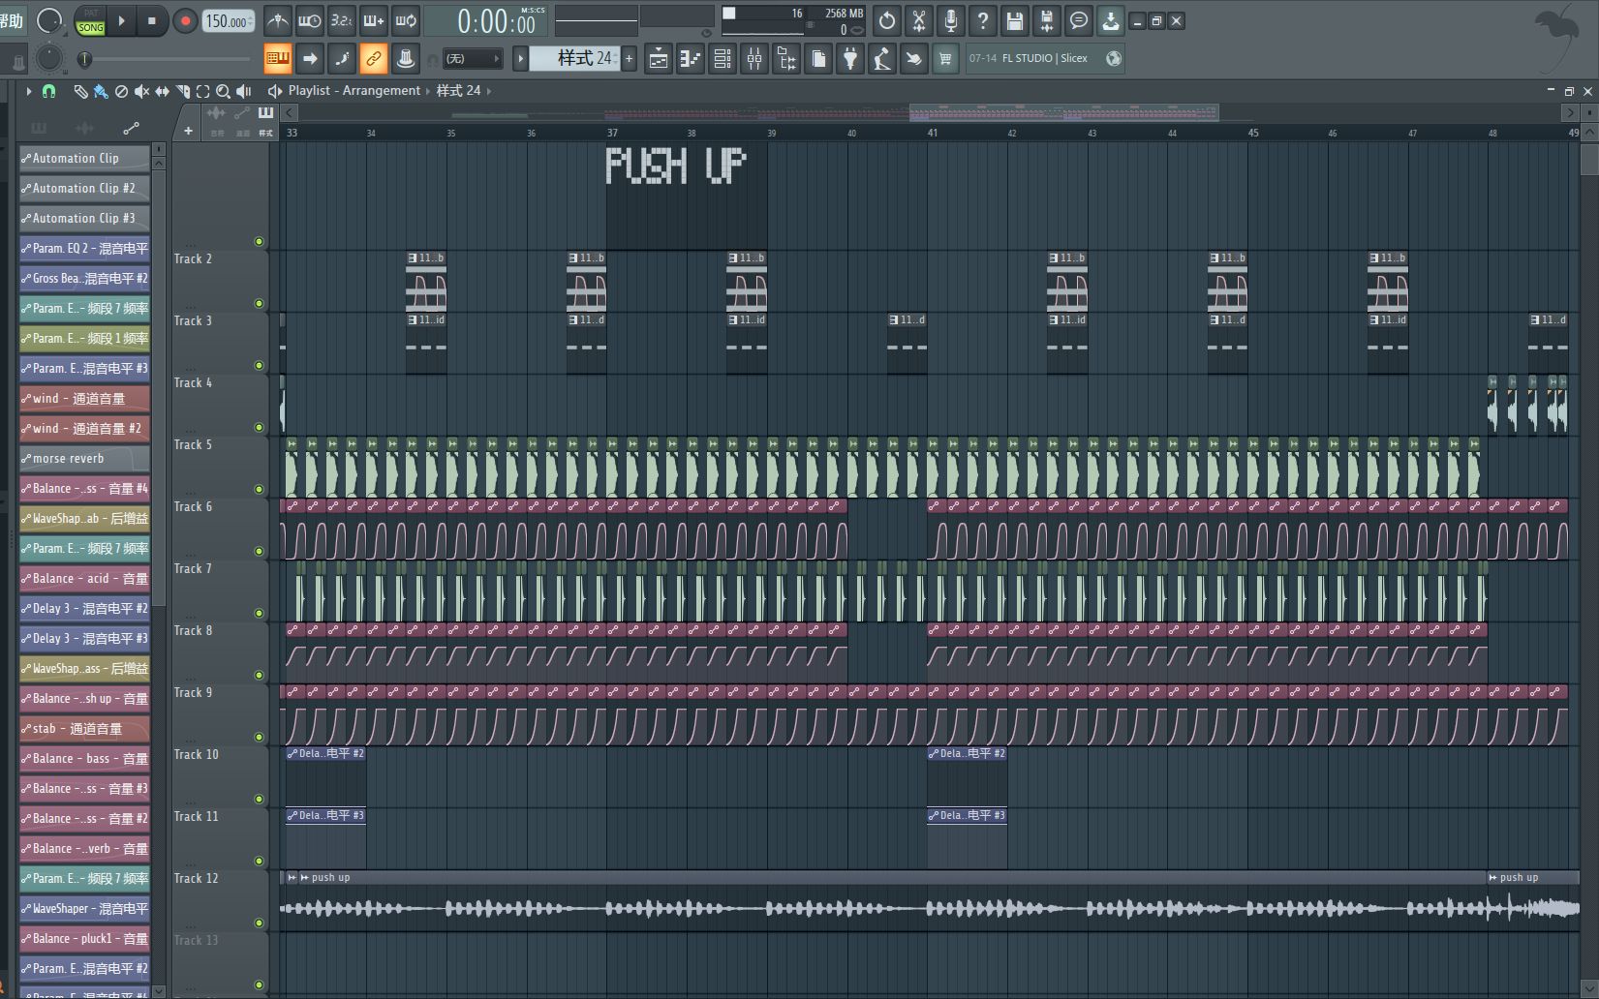Viewport: 1599px width, 999px height.
Task: Stop playback with the transport Stop button
Action: coord(151,20)
